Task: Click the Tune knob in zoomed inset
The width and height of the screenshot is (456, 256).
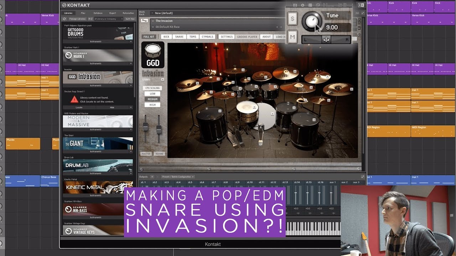Action: click(x=311, y=21)
